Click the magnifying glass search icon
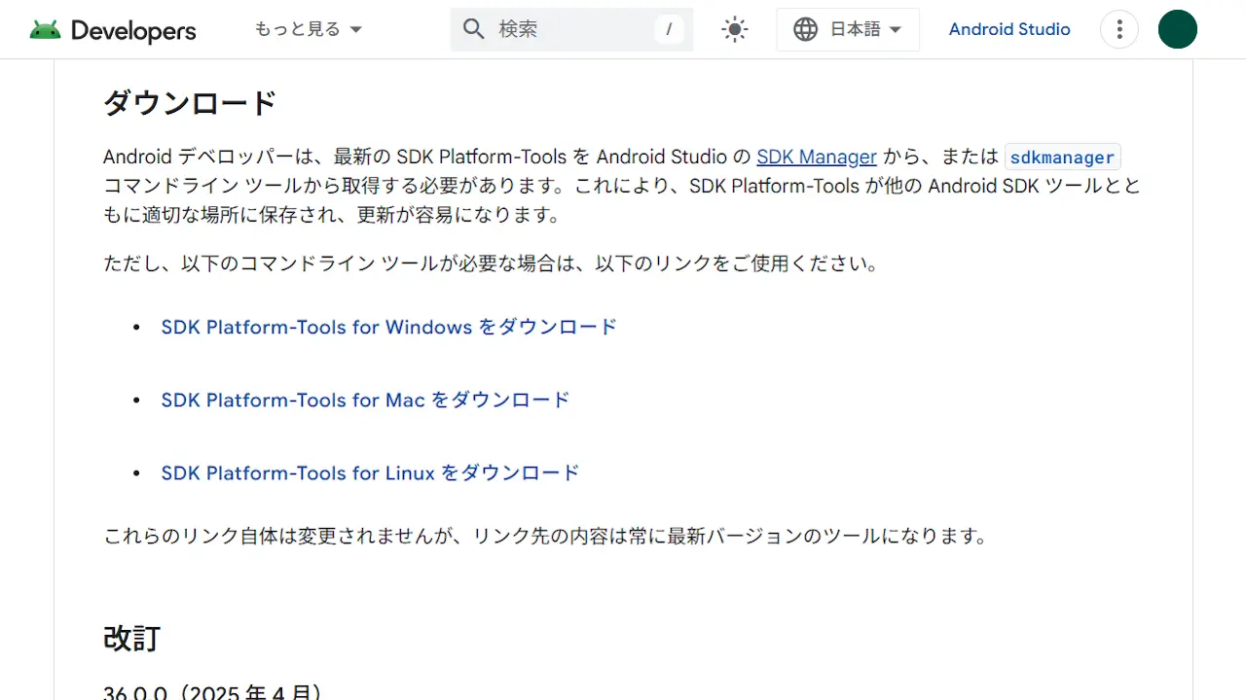The image size is (1246, 700). point(474,29)
